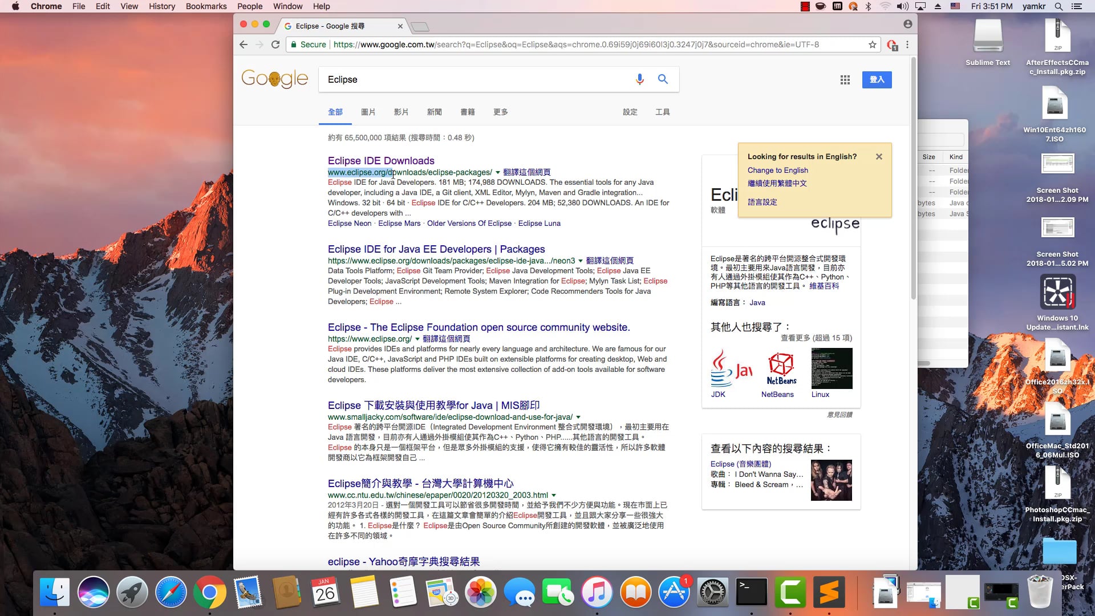Screen dimensions: 1095x616
Task: Open Chrome's three-dot menu
Action: (907, 44)
